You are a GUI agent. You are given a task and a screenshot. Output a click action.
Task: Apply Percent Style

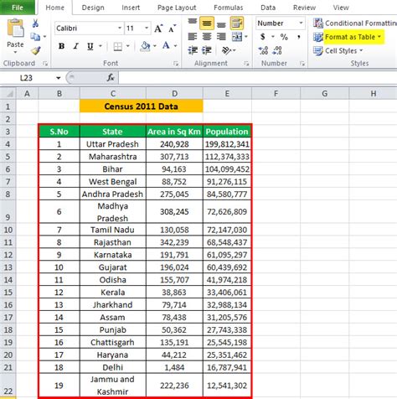click(x=284, y=37)
